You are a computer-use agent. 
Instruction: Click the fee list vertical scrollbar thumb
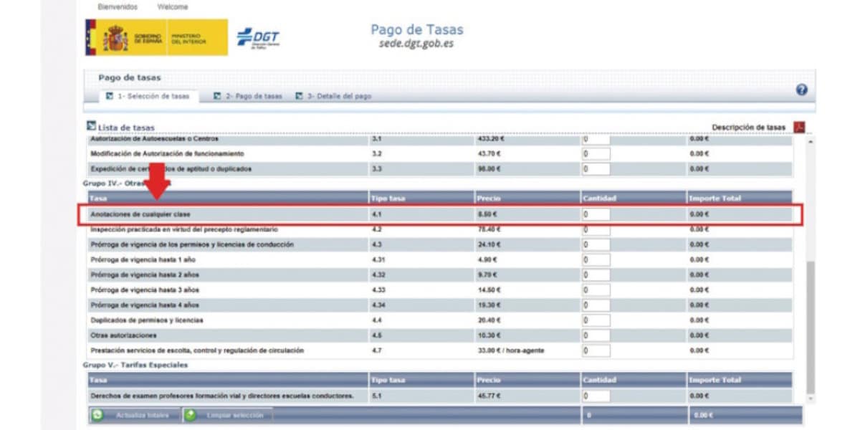point(811,326)
